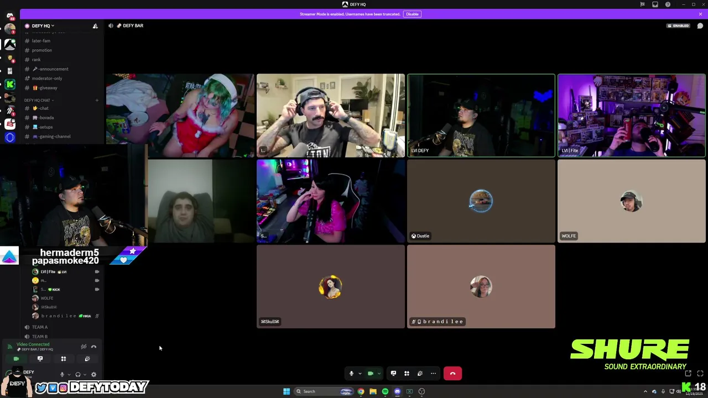Launch activities from bottom call controls
Viewport: 708px width, 398px height.
point(407,374)
